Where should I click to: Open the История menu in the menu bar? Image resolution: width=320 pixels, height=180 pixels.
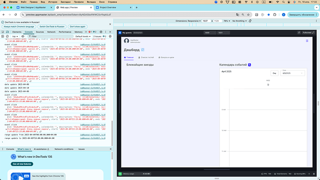pos(53,2)
